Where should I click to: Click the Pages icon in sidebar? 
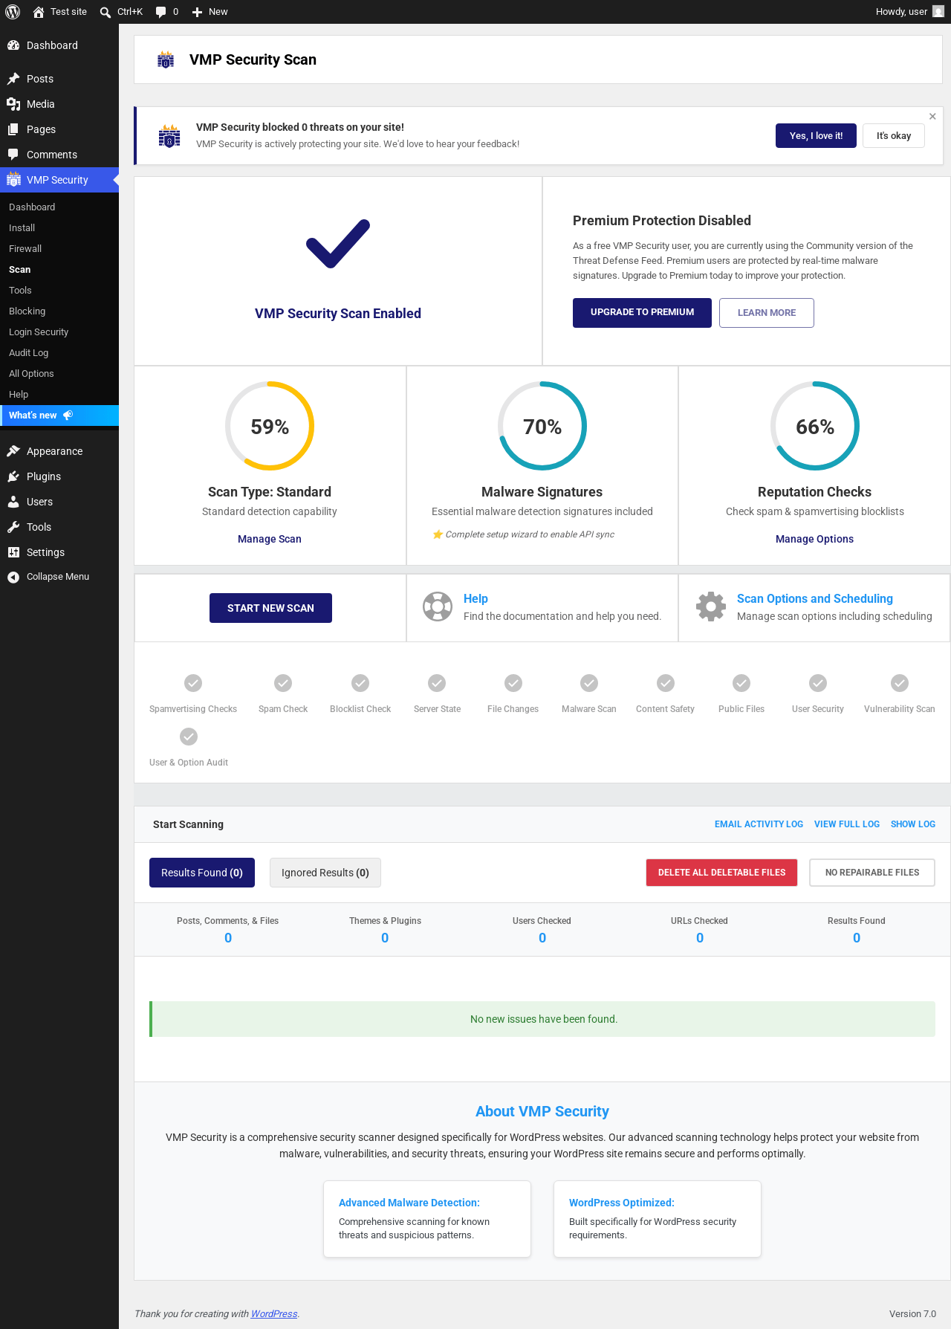[x=13, y=129]
